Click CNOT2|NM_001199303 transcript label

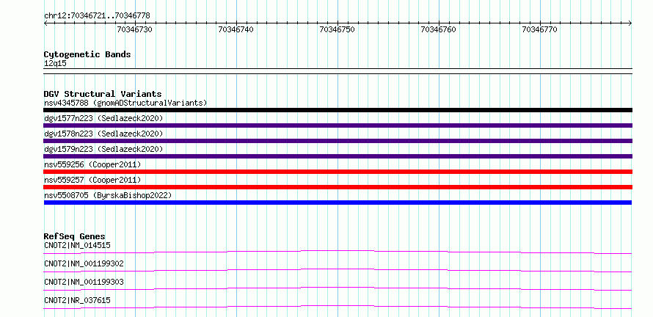pyautogui.click(x=84, y=282)
